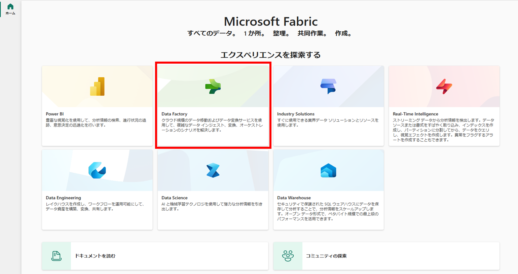Viewport: 518px width, 274px height.
Task: Select the Data Warehouse card title
Action: pyautogui.click(x=294, y=198)
